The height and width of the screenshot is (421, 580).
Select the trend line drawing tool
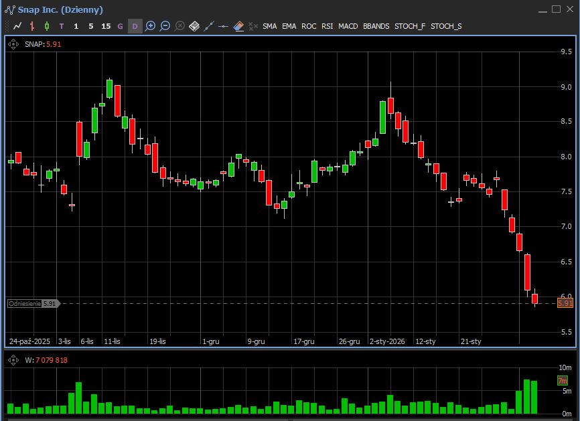tap(209, 26)
